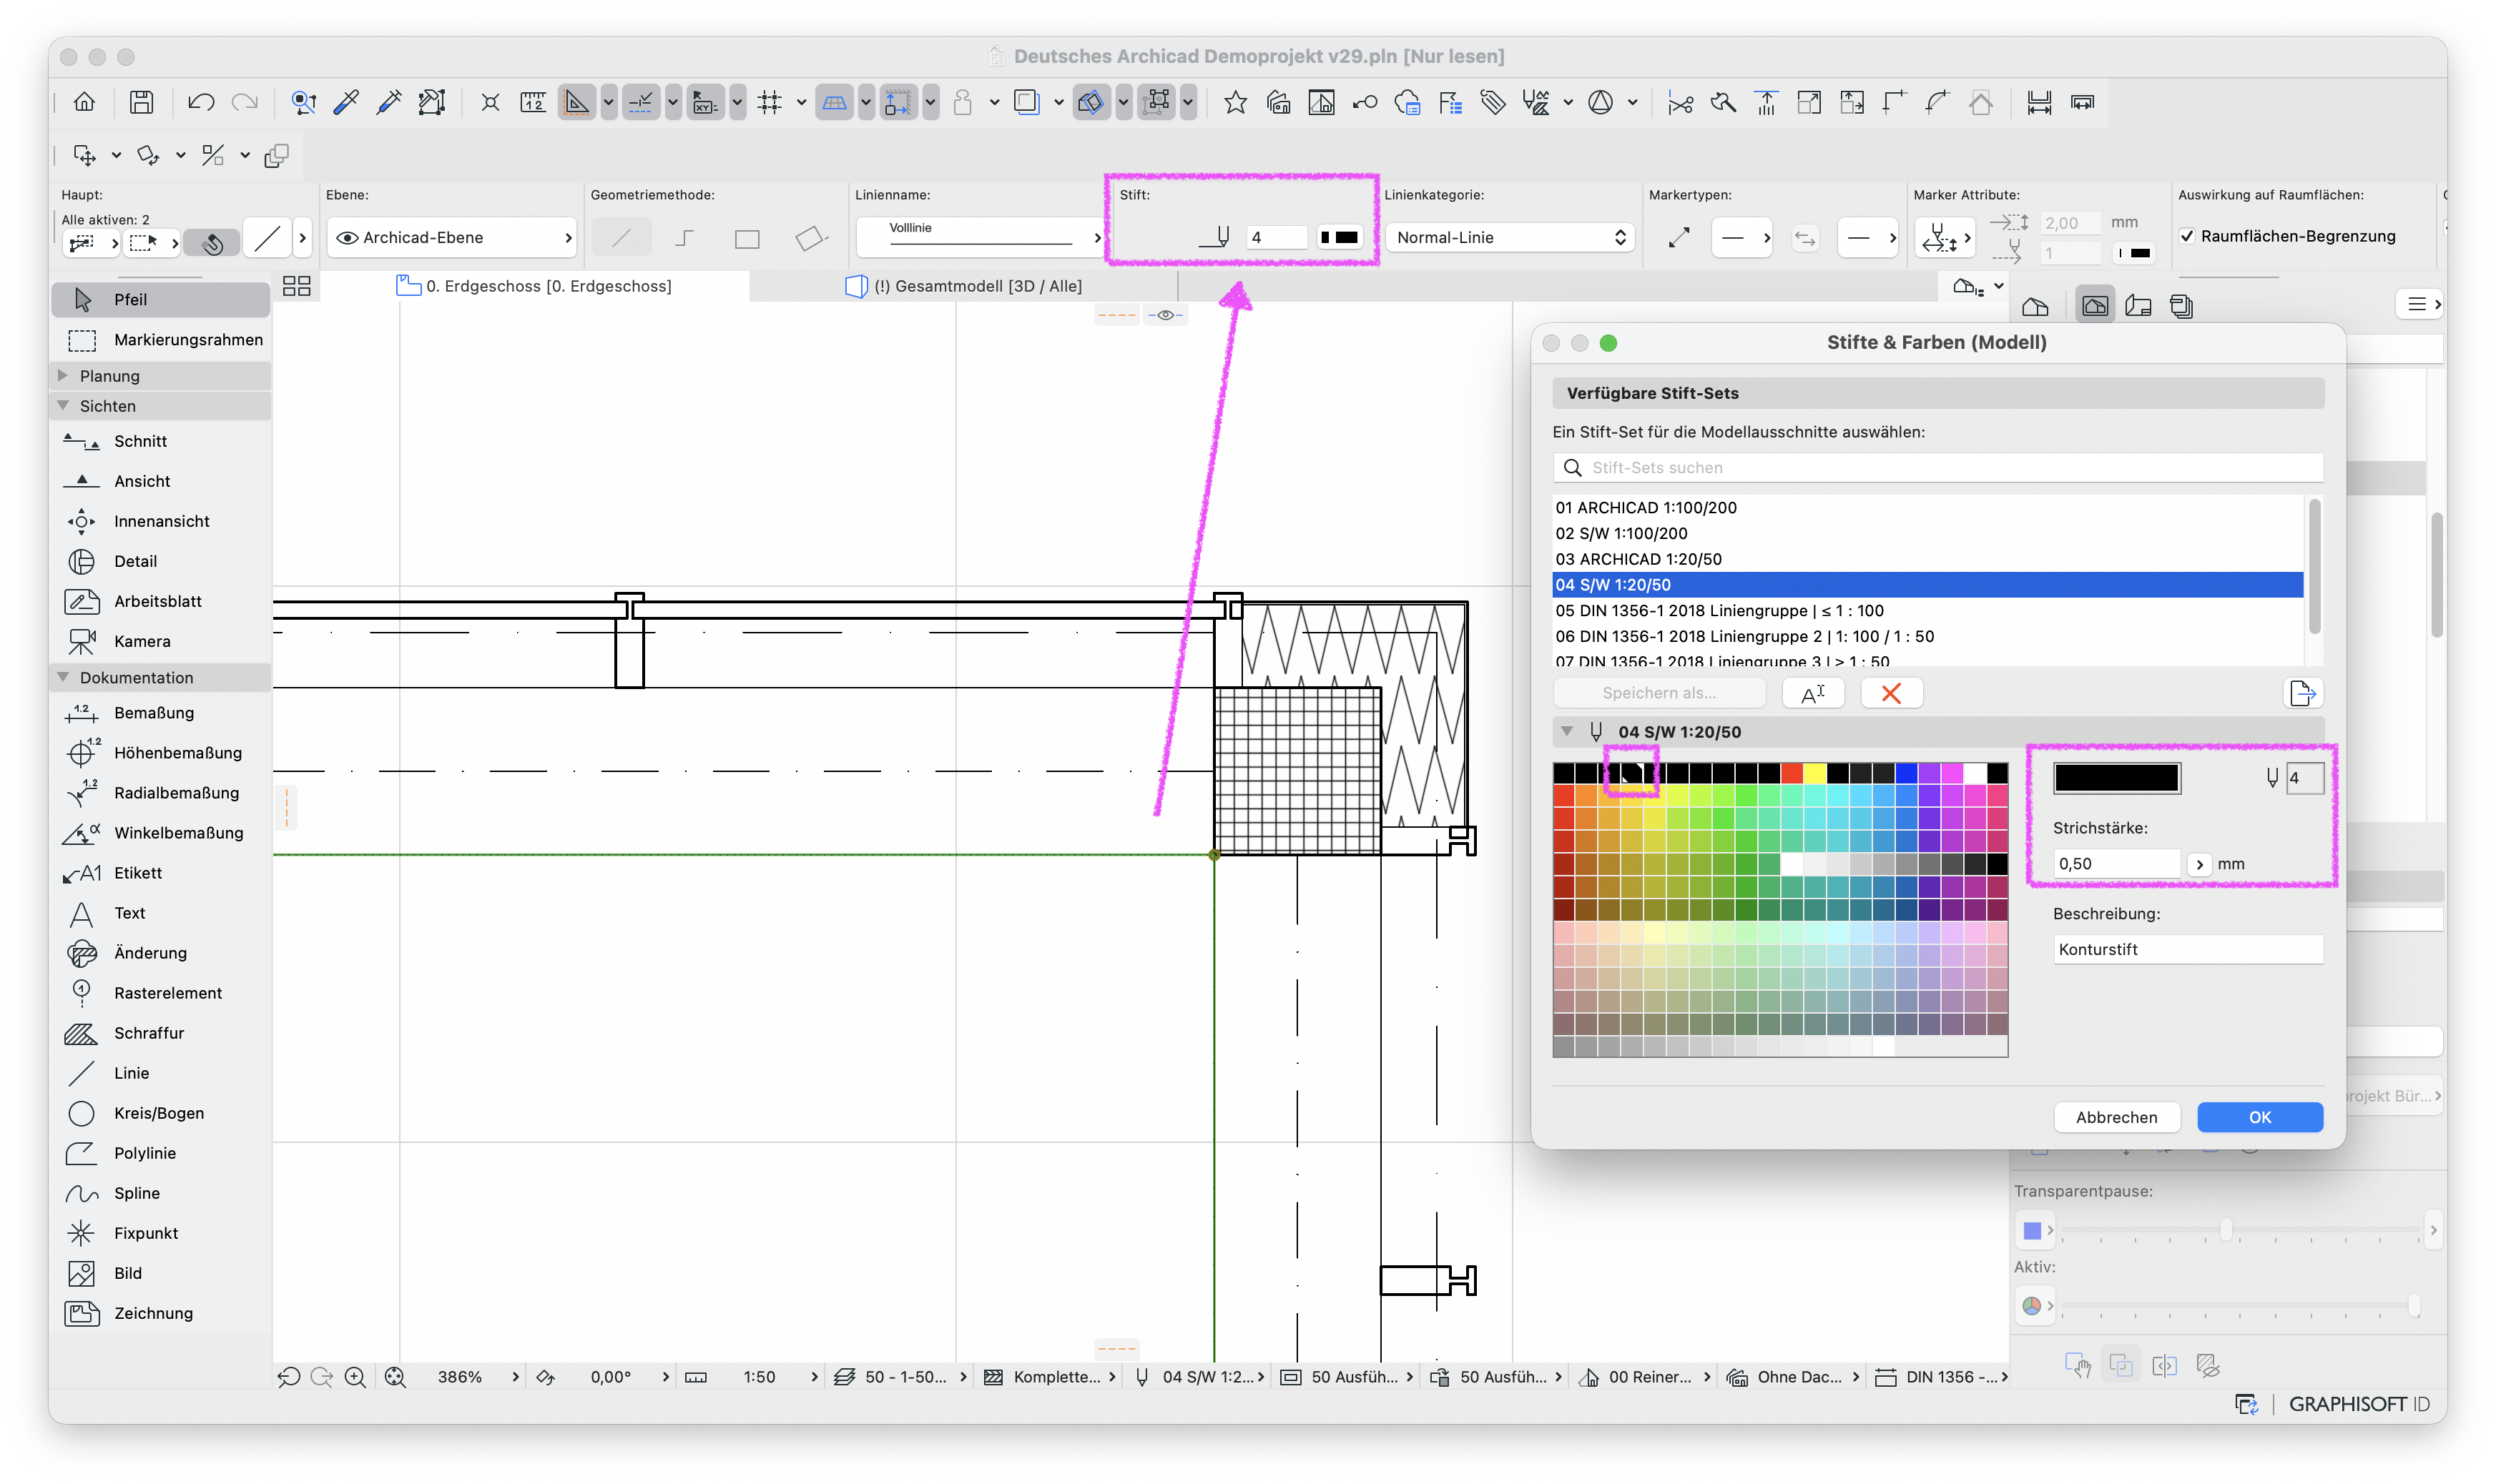
Task: Select the Kreis/Bogen tool
Action: (x=160, y=1113)
